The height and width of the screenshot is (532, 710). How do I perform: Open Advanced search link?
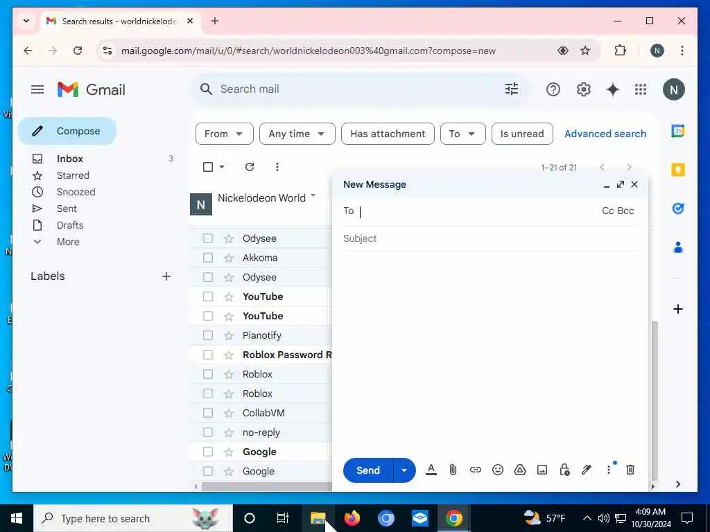605,134
